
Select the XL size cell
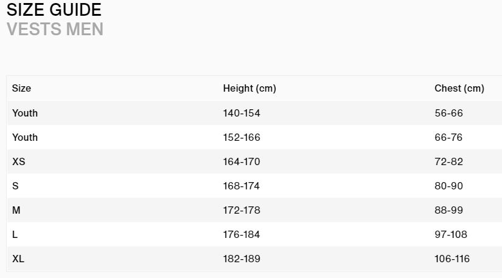point(18,259)
